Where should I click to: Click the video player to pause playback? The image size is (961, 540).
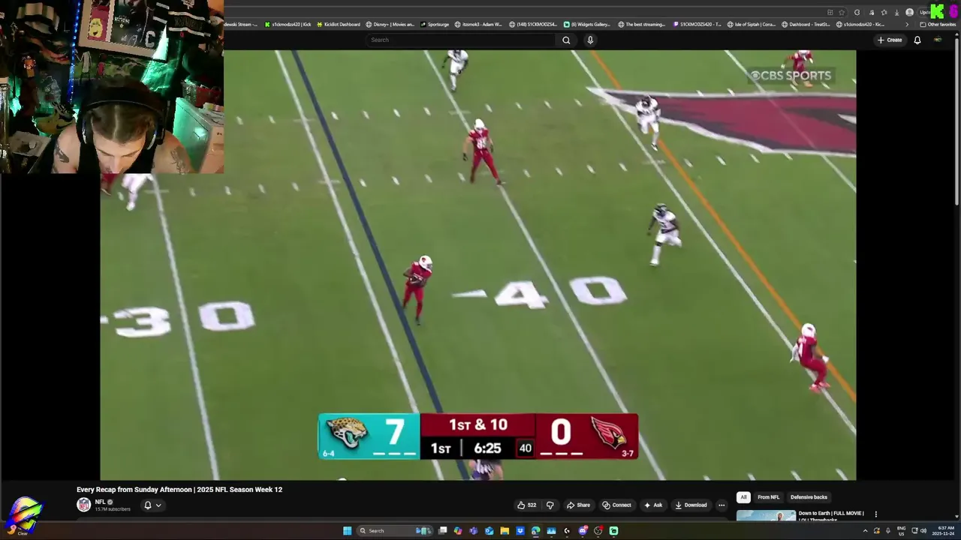478,265
